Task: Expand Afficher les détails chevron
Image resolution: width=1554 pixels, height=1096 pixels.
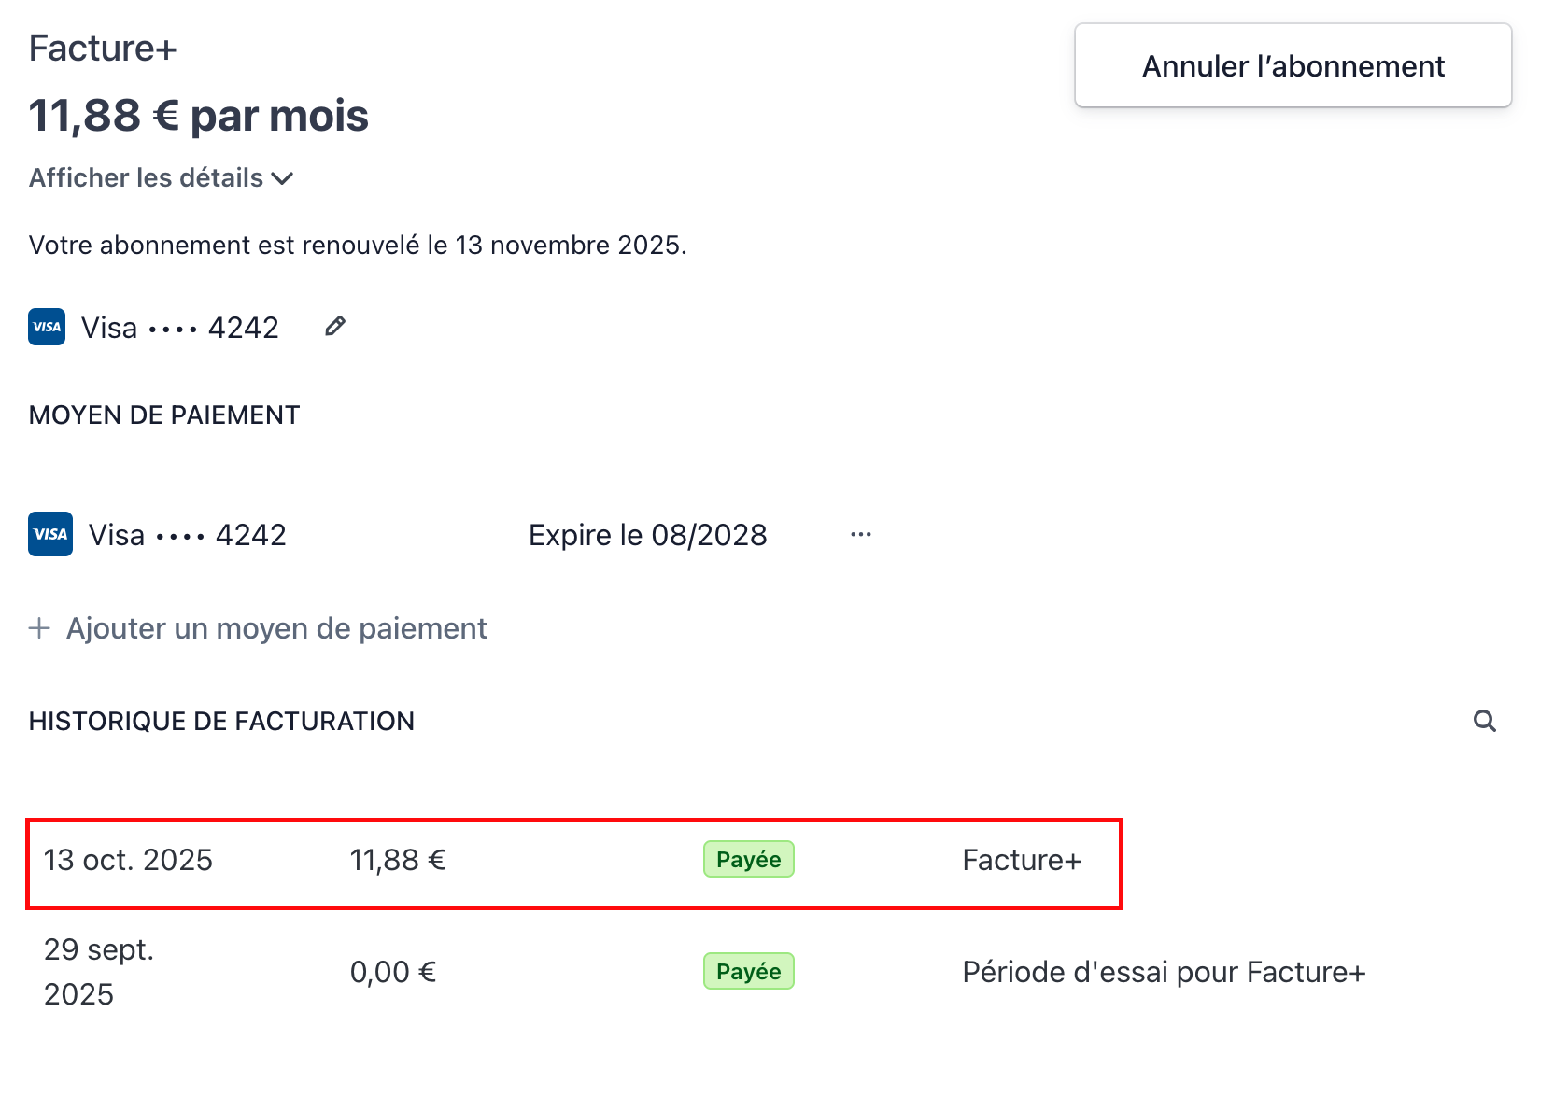Action: [x=283, y=178]
